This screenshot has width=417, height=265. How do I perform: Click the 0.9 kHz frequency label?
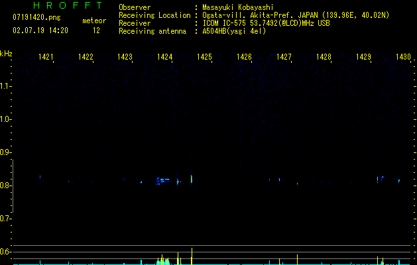click(5, 152)
